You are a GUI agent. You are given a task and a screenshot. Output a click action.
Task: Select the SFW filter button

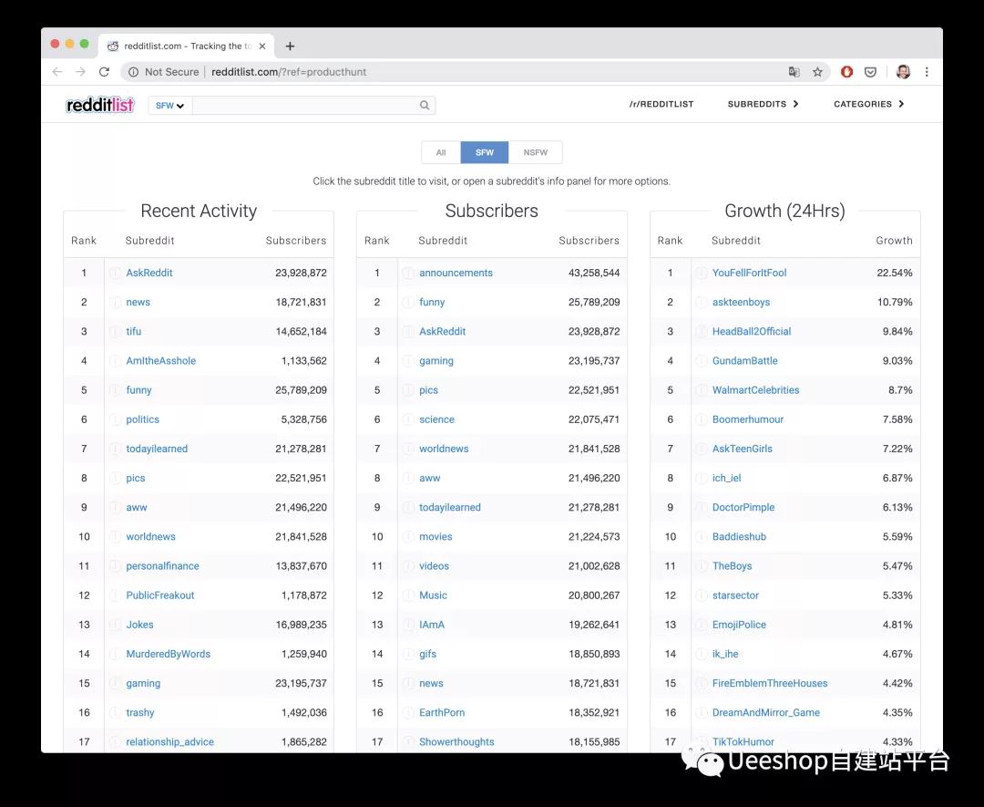485,152
